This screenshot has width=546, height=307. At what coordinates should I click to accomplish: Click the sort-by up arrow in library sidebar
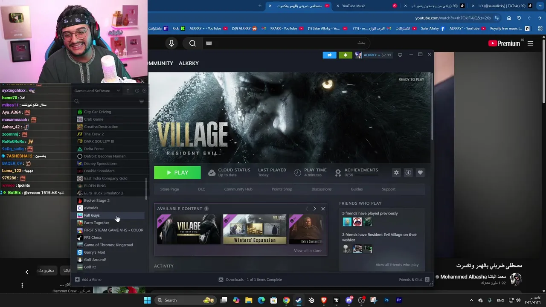click(128, 91)
